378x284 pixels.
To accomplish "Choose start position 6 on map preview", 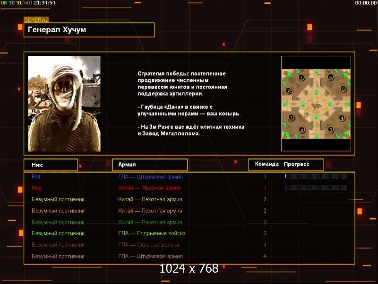I will point(344,89).
